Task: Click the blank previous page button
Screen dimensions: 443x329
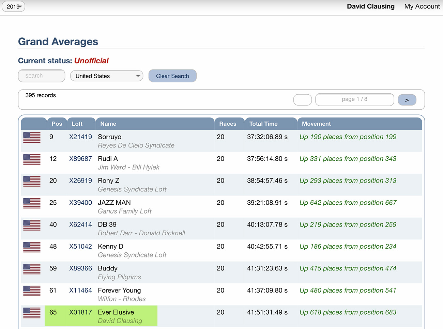Action: pyautogui.click(x=302, y=100)
